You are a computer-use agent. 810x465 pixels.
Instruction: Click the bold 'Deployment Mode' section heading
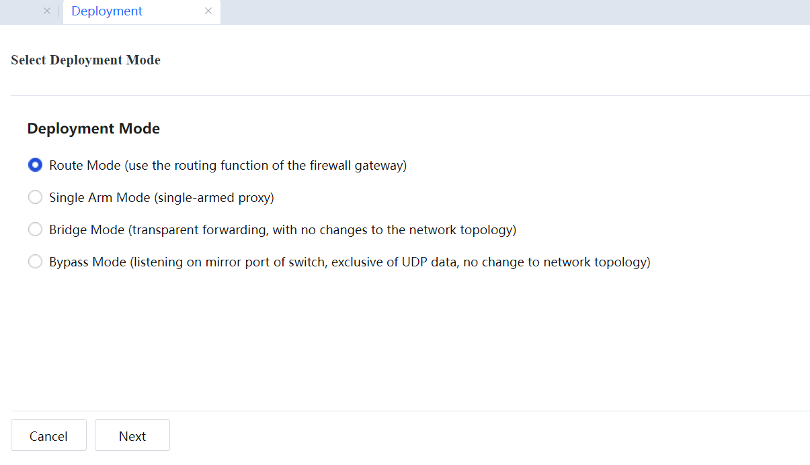[93, 128]
